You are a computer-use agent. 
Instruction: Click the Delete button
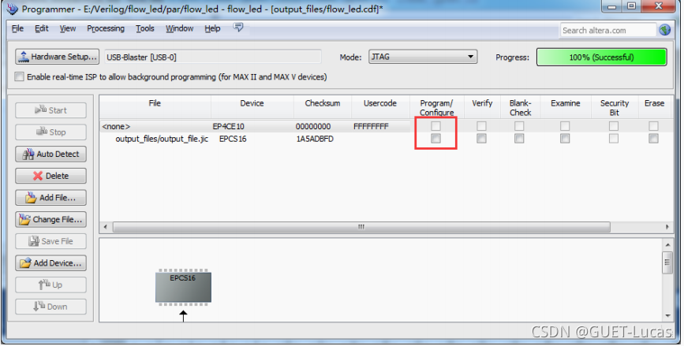point(50,176)
